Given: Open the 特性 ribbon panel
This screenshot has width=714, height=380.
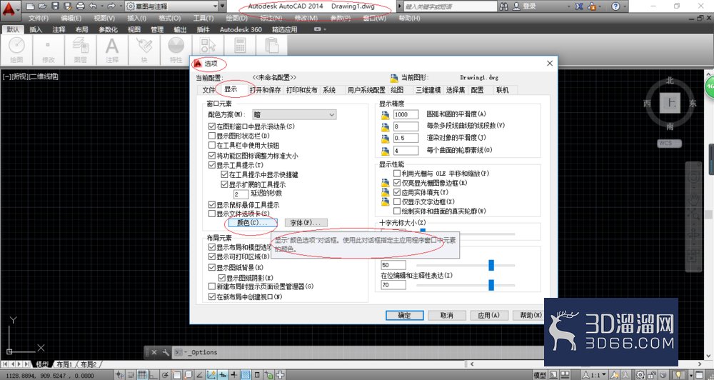Looking at the screenshot, I should tap(176, 50).
